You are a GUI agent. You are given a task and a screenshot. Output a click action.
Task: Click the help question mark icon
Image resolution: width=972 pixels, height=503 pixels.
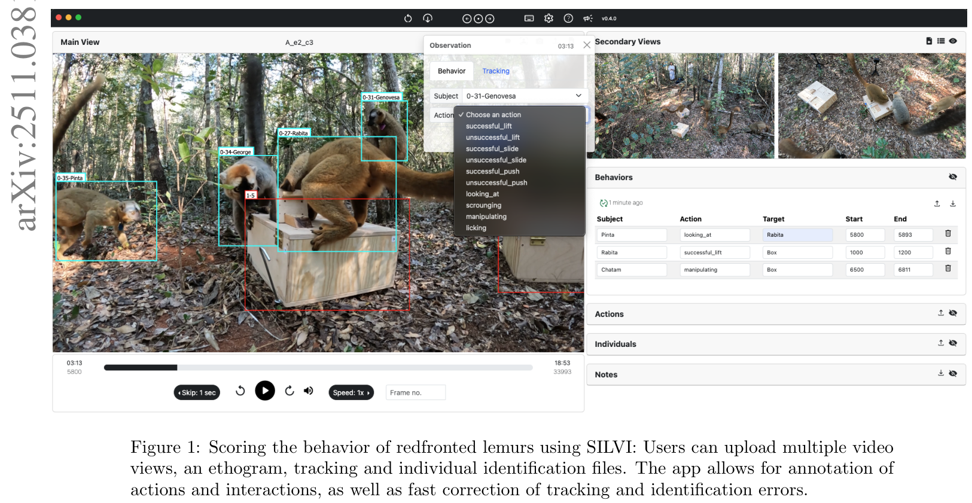(568, 19)
